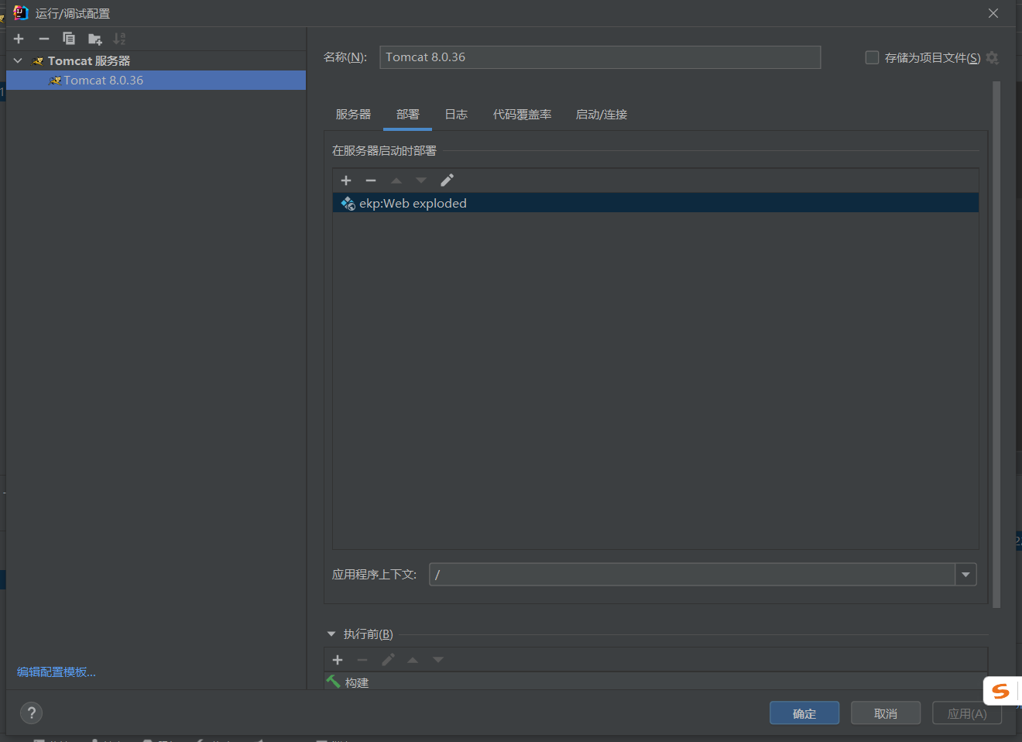Click the Sogou input method icon
This screenshot has width=1022, height=742.
(1001, 691)
